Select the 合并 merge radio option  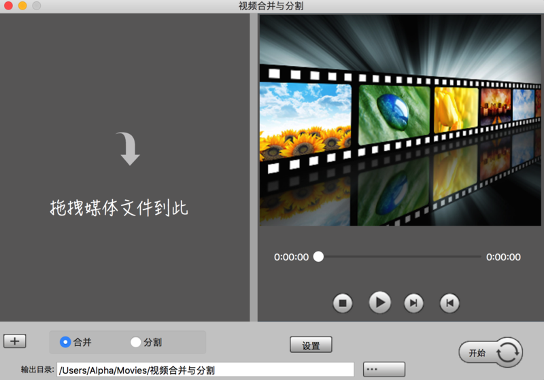(x=75, y=342)
